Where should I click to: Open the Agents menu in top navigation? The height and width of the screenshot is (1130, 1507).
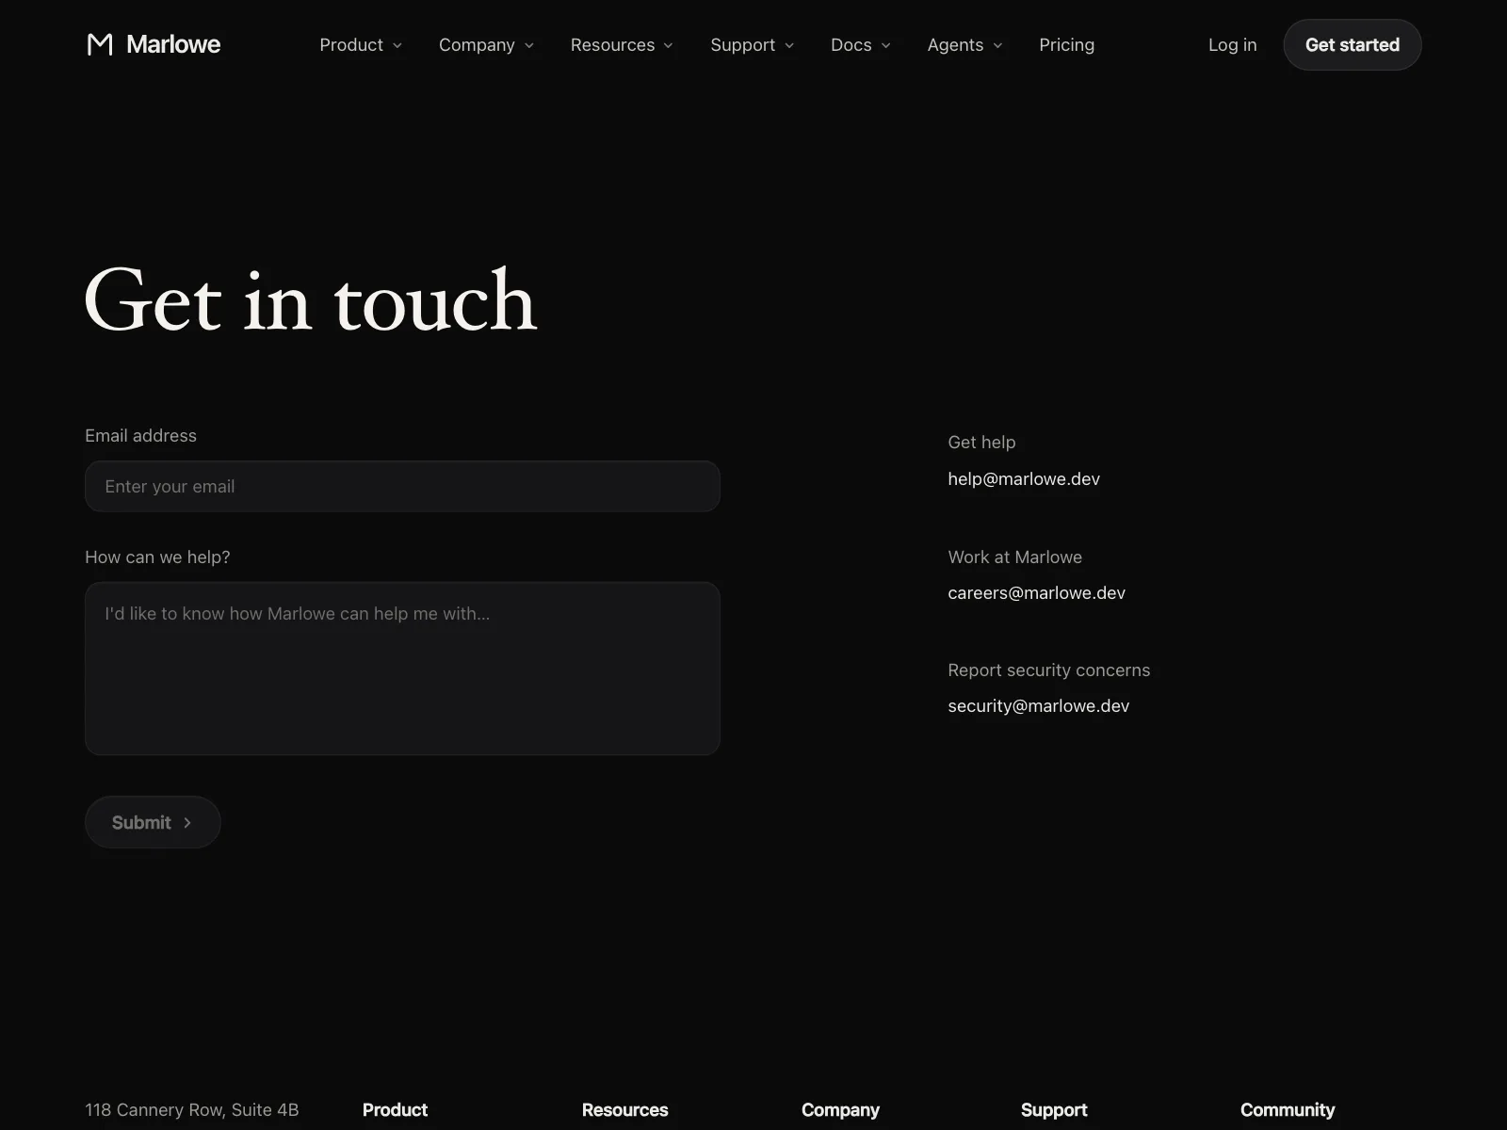[x=964, y=45]
